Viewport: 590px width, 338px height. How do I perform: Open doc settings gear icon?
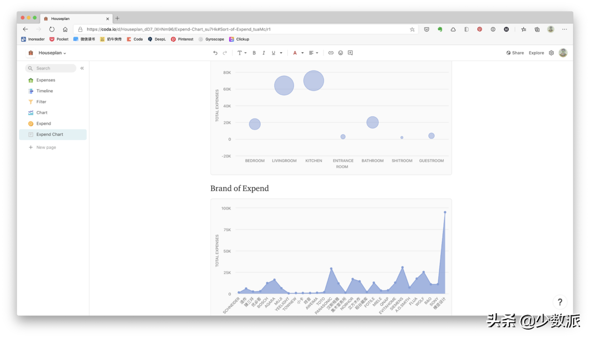tap(551, 53)
